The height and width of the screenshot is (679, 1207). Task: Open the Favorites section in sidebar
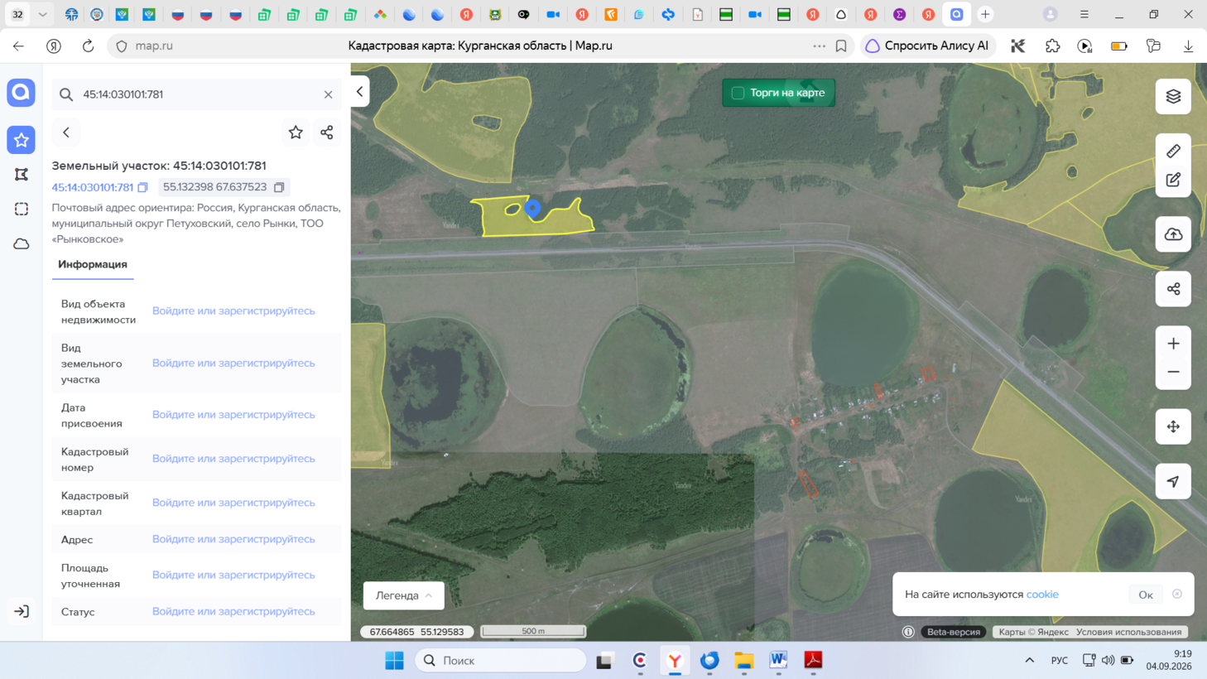21,140
